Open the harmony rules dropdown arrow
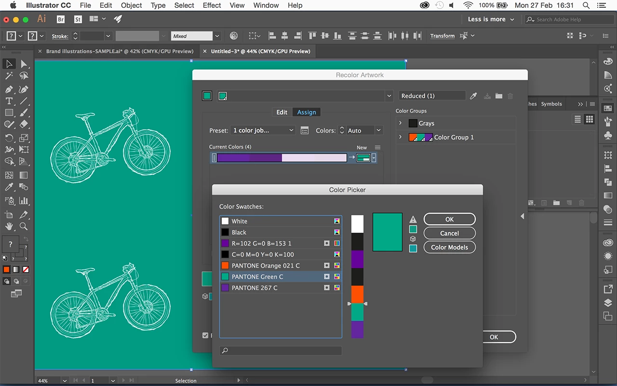 pyautogui.click(x=389, y=96)
